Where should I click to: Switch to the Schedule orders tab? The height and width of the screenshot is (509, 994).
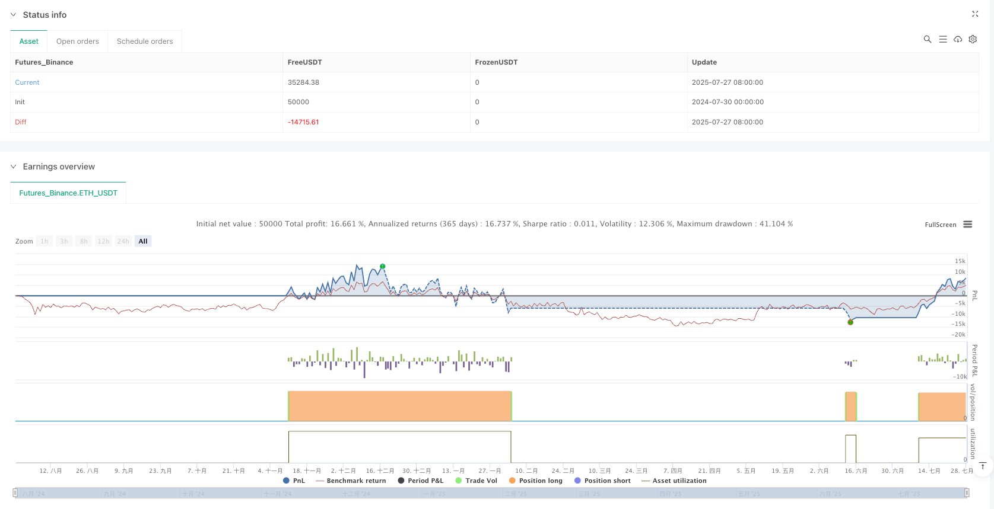click(x=145, y=41)
